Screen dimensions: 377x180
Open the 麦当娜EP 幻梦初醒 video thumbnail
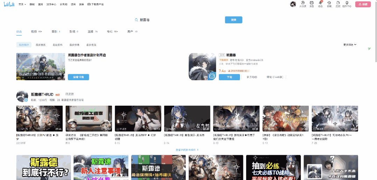click(138, 119)
